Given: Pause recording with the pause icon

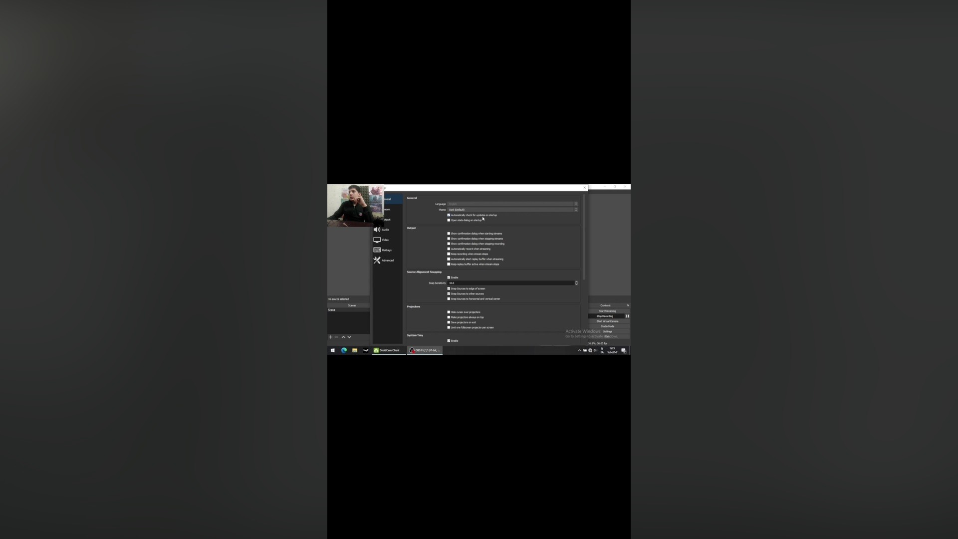Looking at the screenshot, I should (627, 316).
